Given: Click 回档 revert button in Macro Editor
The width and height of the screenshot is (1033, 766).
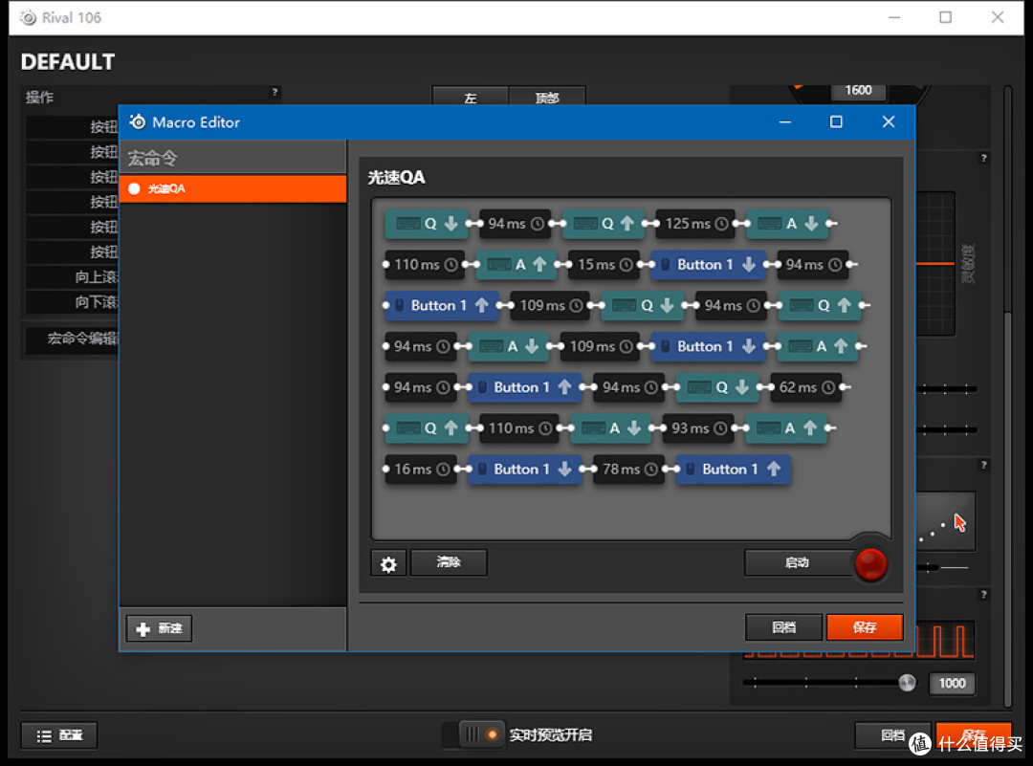Looking at the screenshot, I should (x=783, y=627).
